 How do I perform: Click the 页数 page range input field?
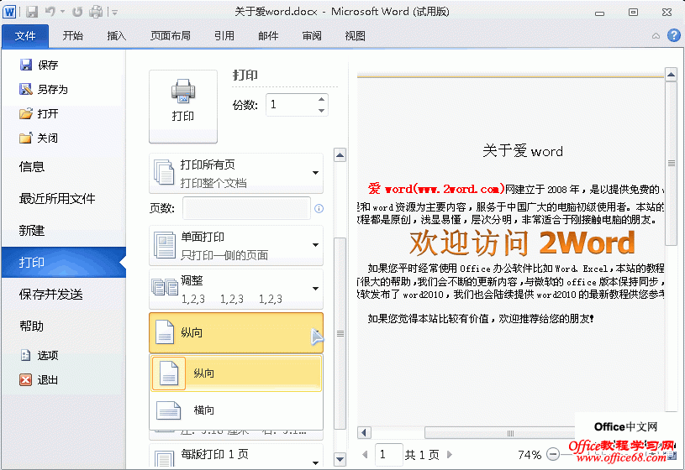(x=247, y=208)
